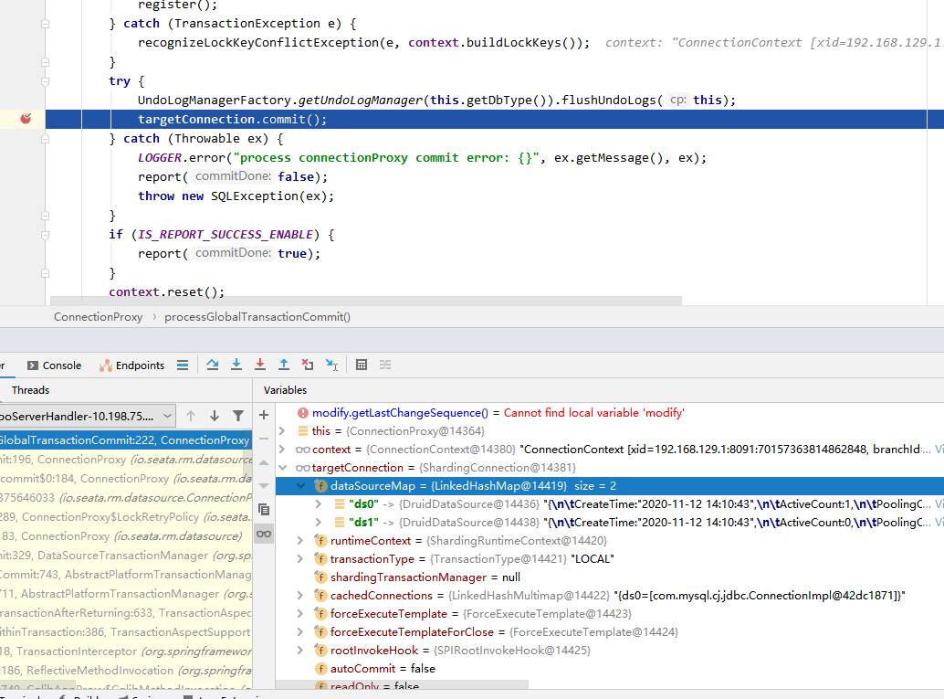The image size is (944, 699).
Task: Click the Force Step Into red arrow icon
Action: tap(260, 365)
